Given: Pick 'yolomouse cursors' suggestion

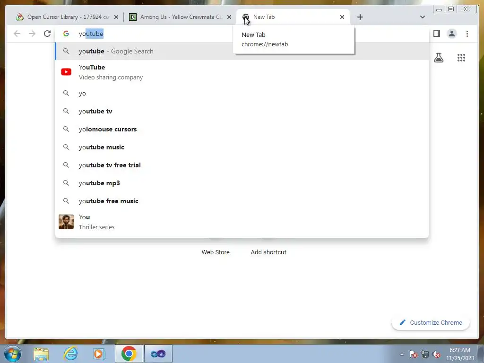Looking at the screenshot, I should (242, 129).
